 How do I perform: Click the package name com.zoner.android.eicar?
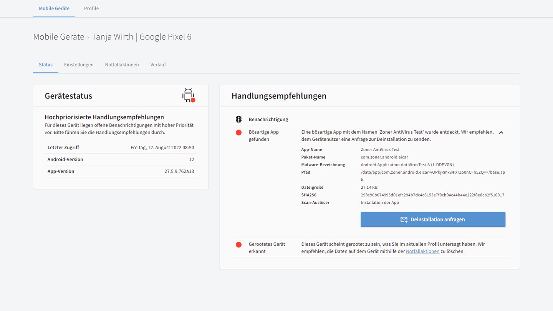tap(384, 157)
